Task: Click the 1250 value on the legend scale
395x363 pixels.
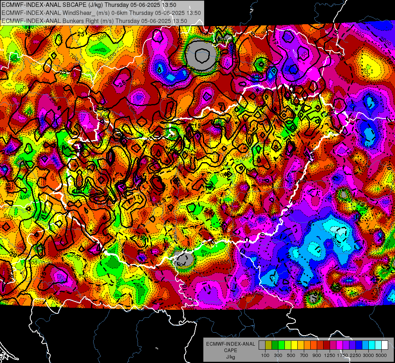Action: click(x=330, y=355)
